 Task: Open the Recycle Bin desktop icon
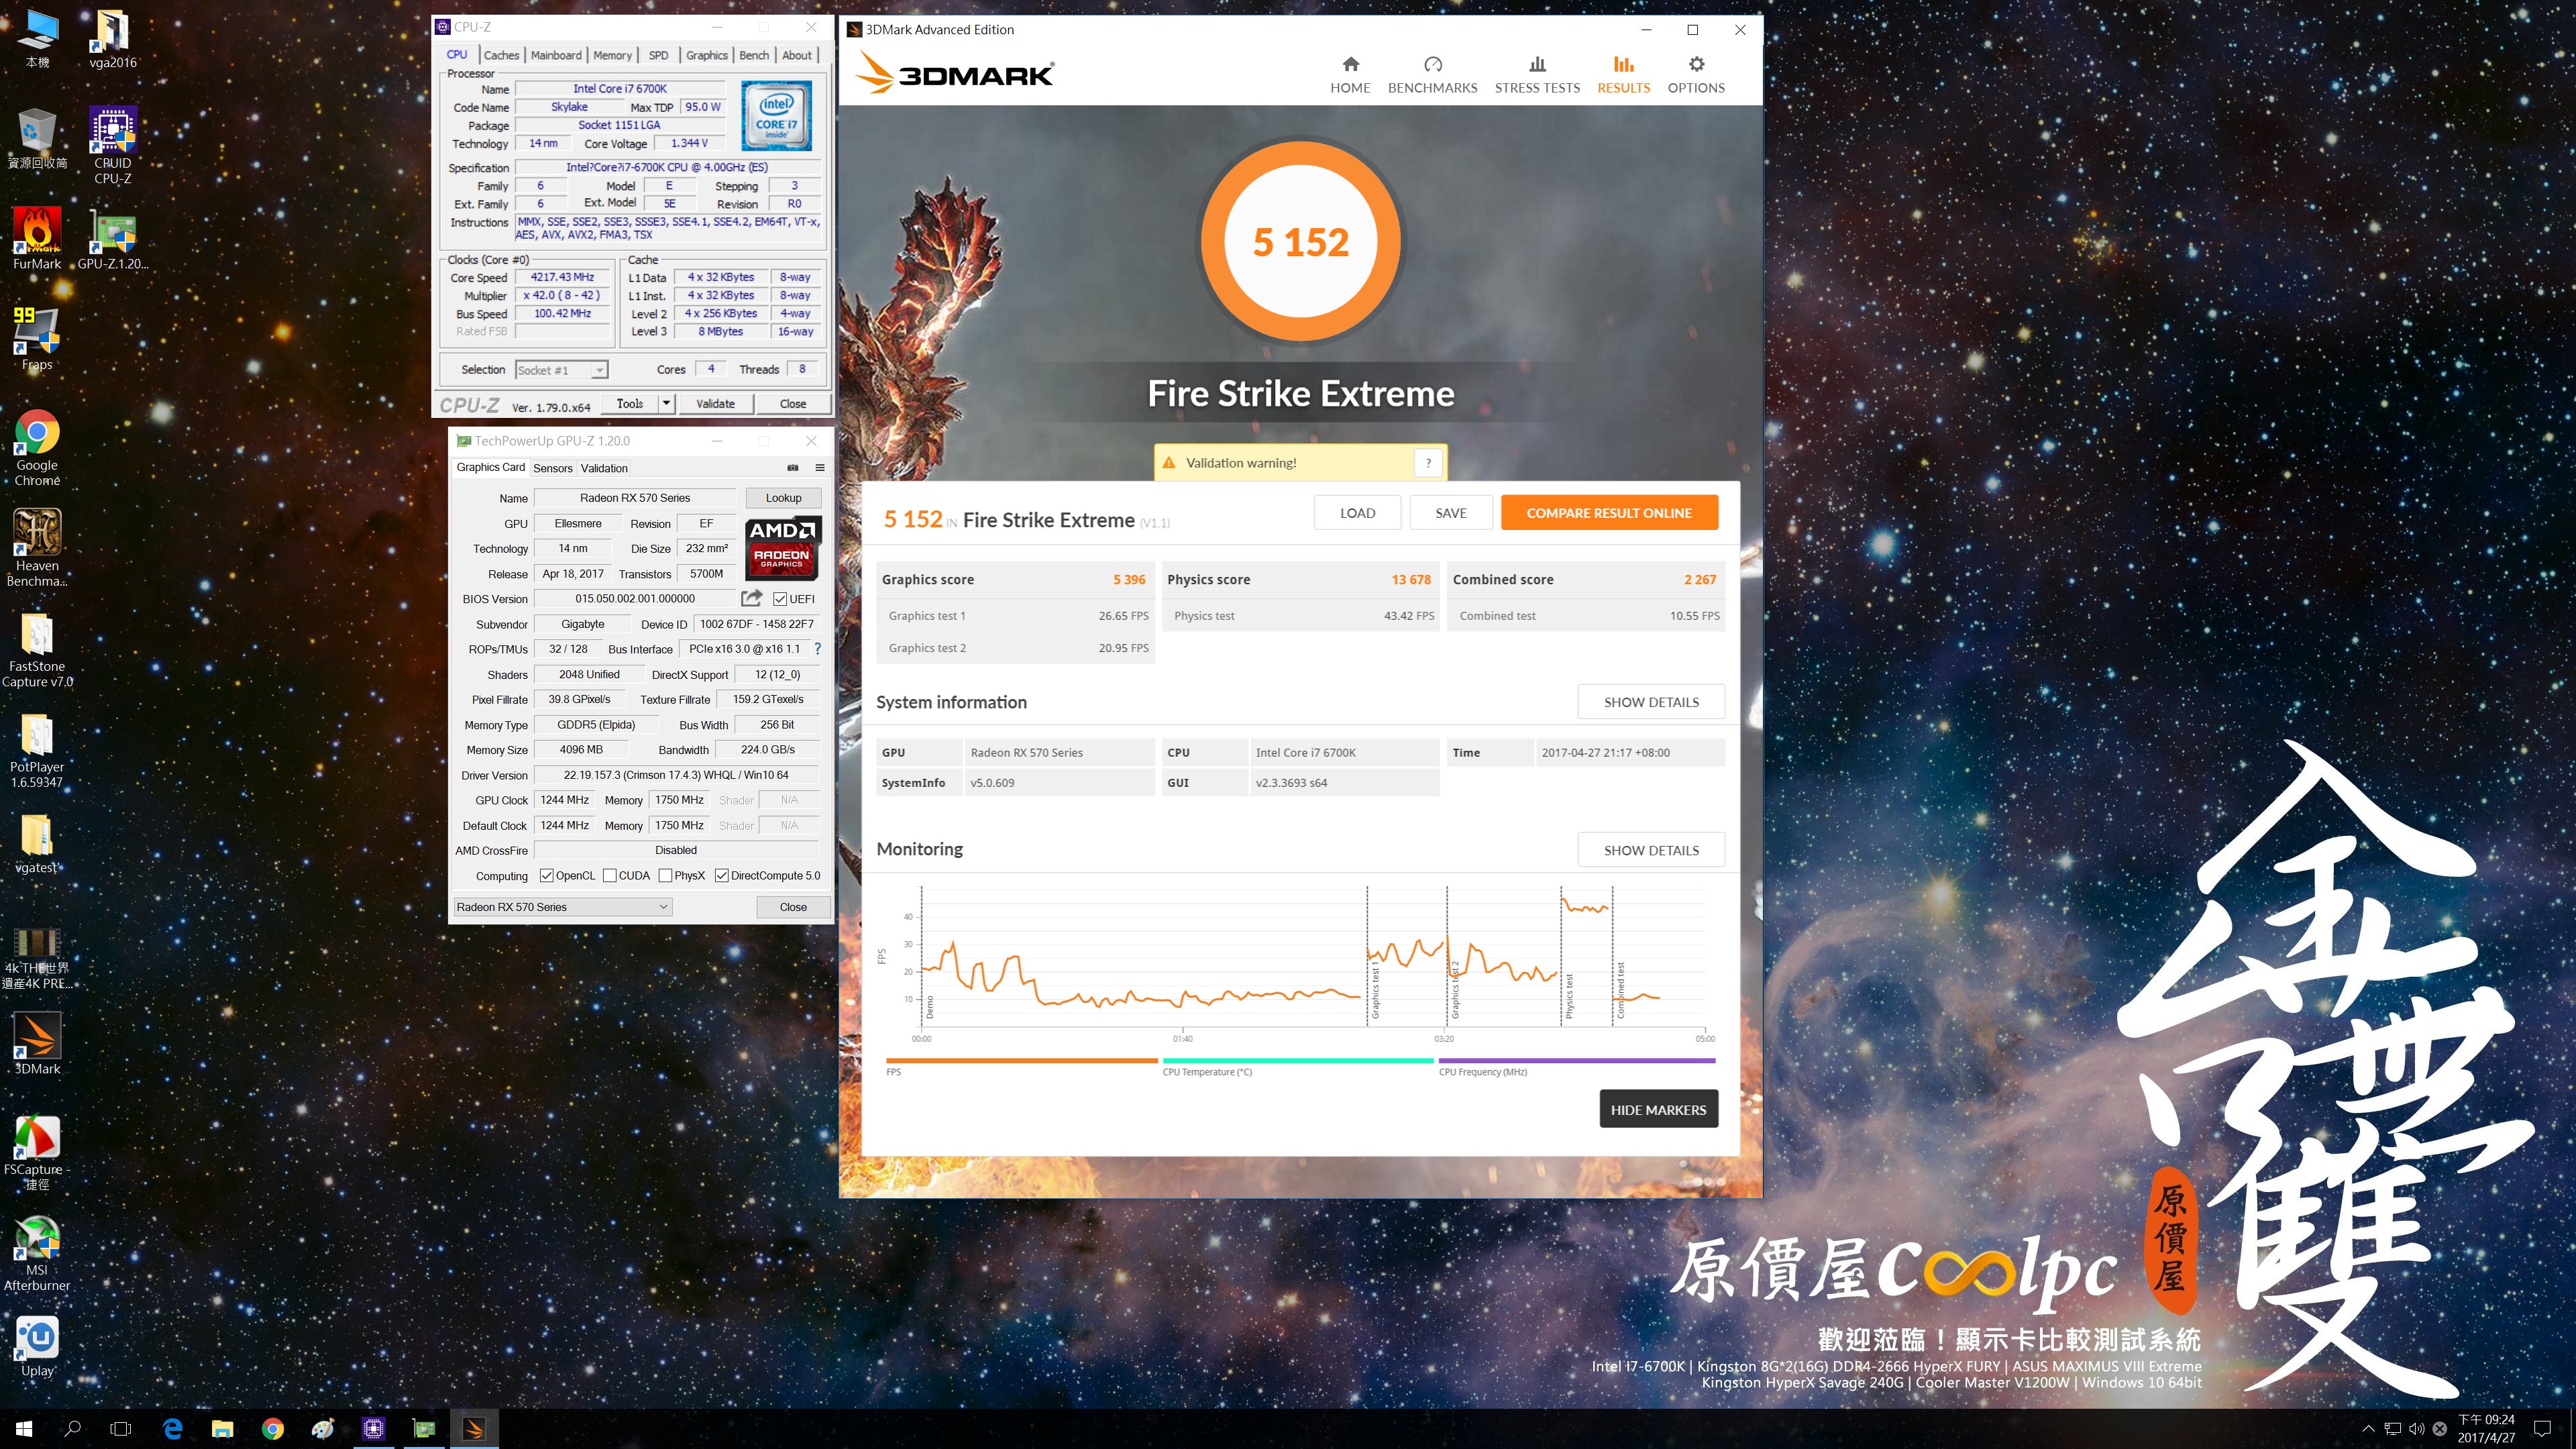click(37, 138)
